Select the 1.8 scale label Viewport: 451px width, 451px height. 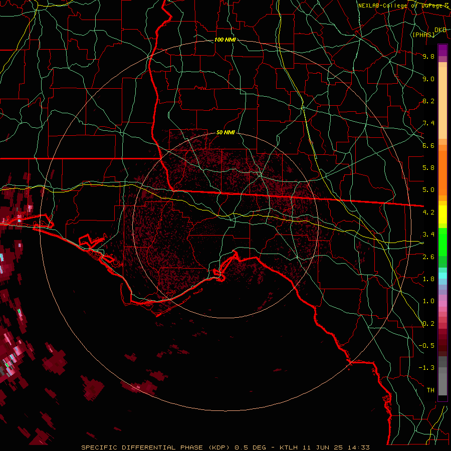click(x=428, y=279)
